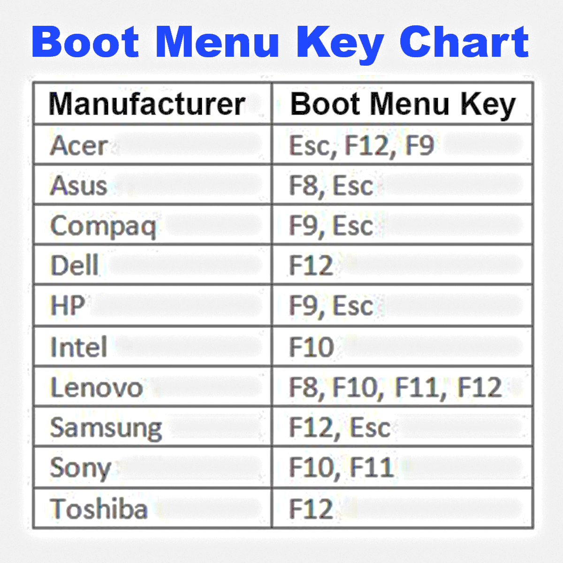Click the Asus manufacturer cell
This screenshot has height=563, width=563.
tap(152, 184)
